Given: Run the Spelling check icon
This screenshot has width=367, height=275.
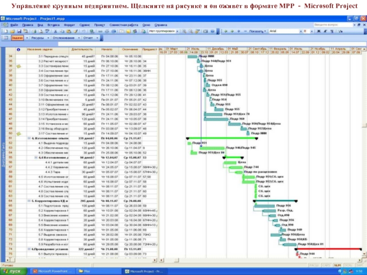Looking at the screenshot, I should click(x=47, y=31).
